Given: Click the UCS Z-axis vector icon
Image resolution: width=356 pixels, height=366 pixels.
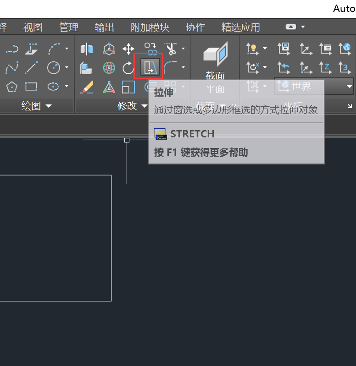Looking at the screenshot, I should 326,68.
